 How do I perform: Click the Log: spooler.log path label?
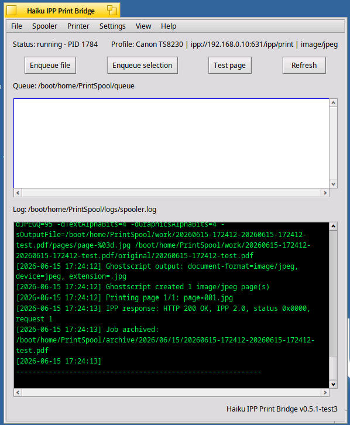[84, 210]
